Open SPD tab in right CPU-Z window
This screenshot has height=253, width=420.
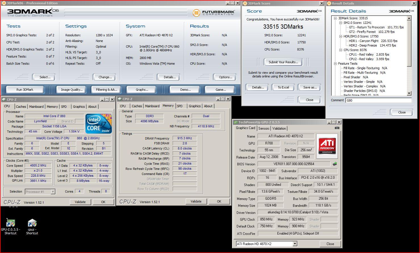tap(180, 106)
